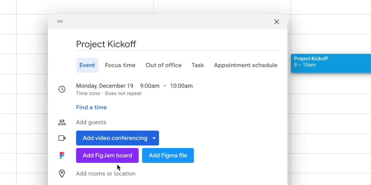Open the Find a time link

[91, 107]
